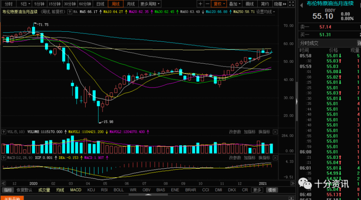The image size is (361, 200).
Task: Zoom in chart with plus icon
Action: (x=200, y=4)
